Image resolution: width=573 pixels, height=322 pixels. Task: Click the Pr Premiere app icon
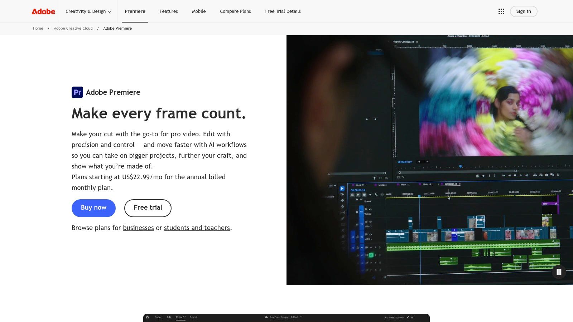(77, 92)
